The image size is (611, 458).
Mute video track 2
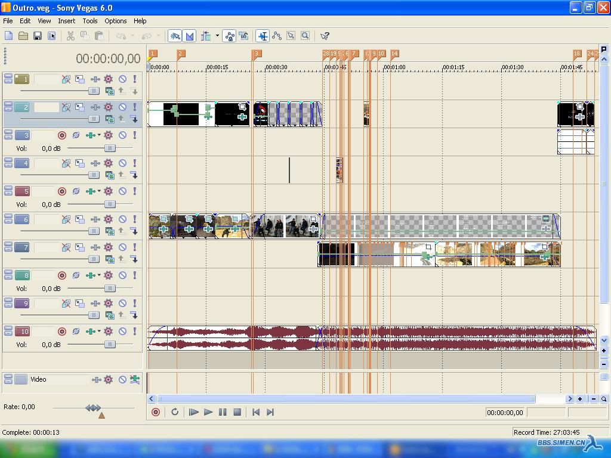(x=122, y=107)
